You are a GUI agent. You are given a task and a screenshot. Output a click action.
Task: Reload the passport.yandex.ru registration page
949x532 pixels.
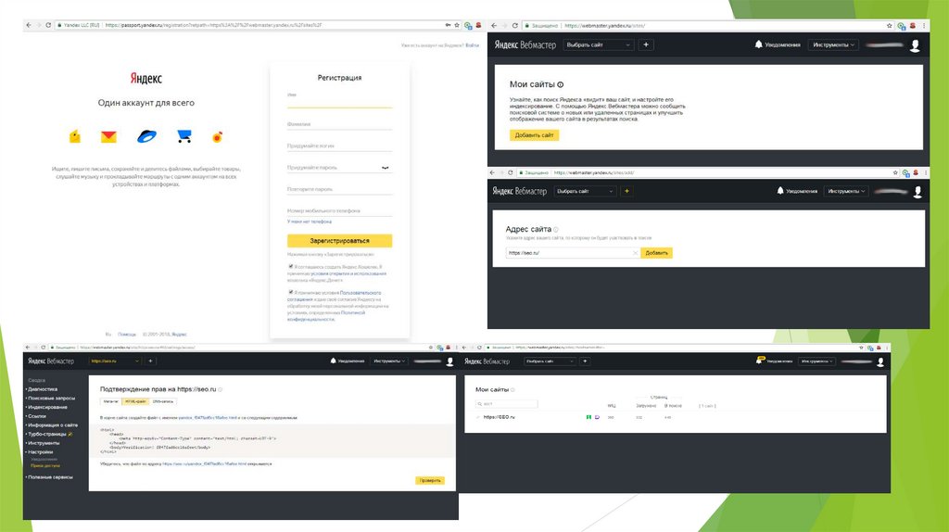tap(48, 25)
